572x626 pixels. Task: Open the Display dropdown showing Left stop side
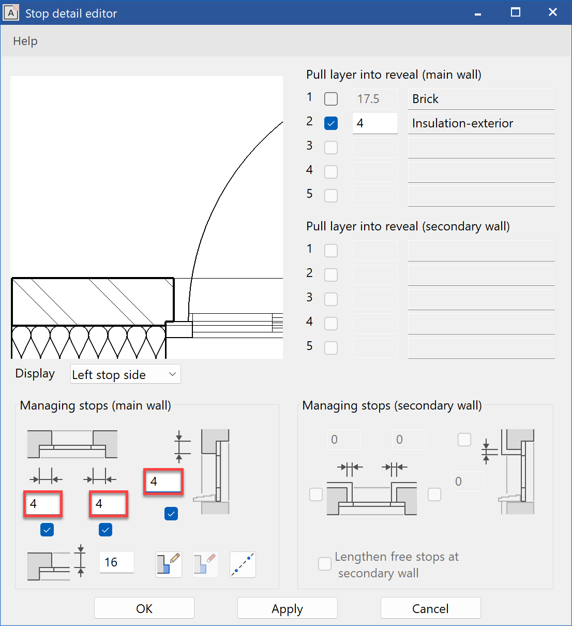coord(126,374)
